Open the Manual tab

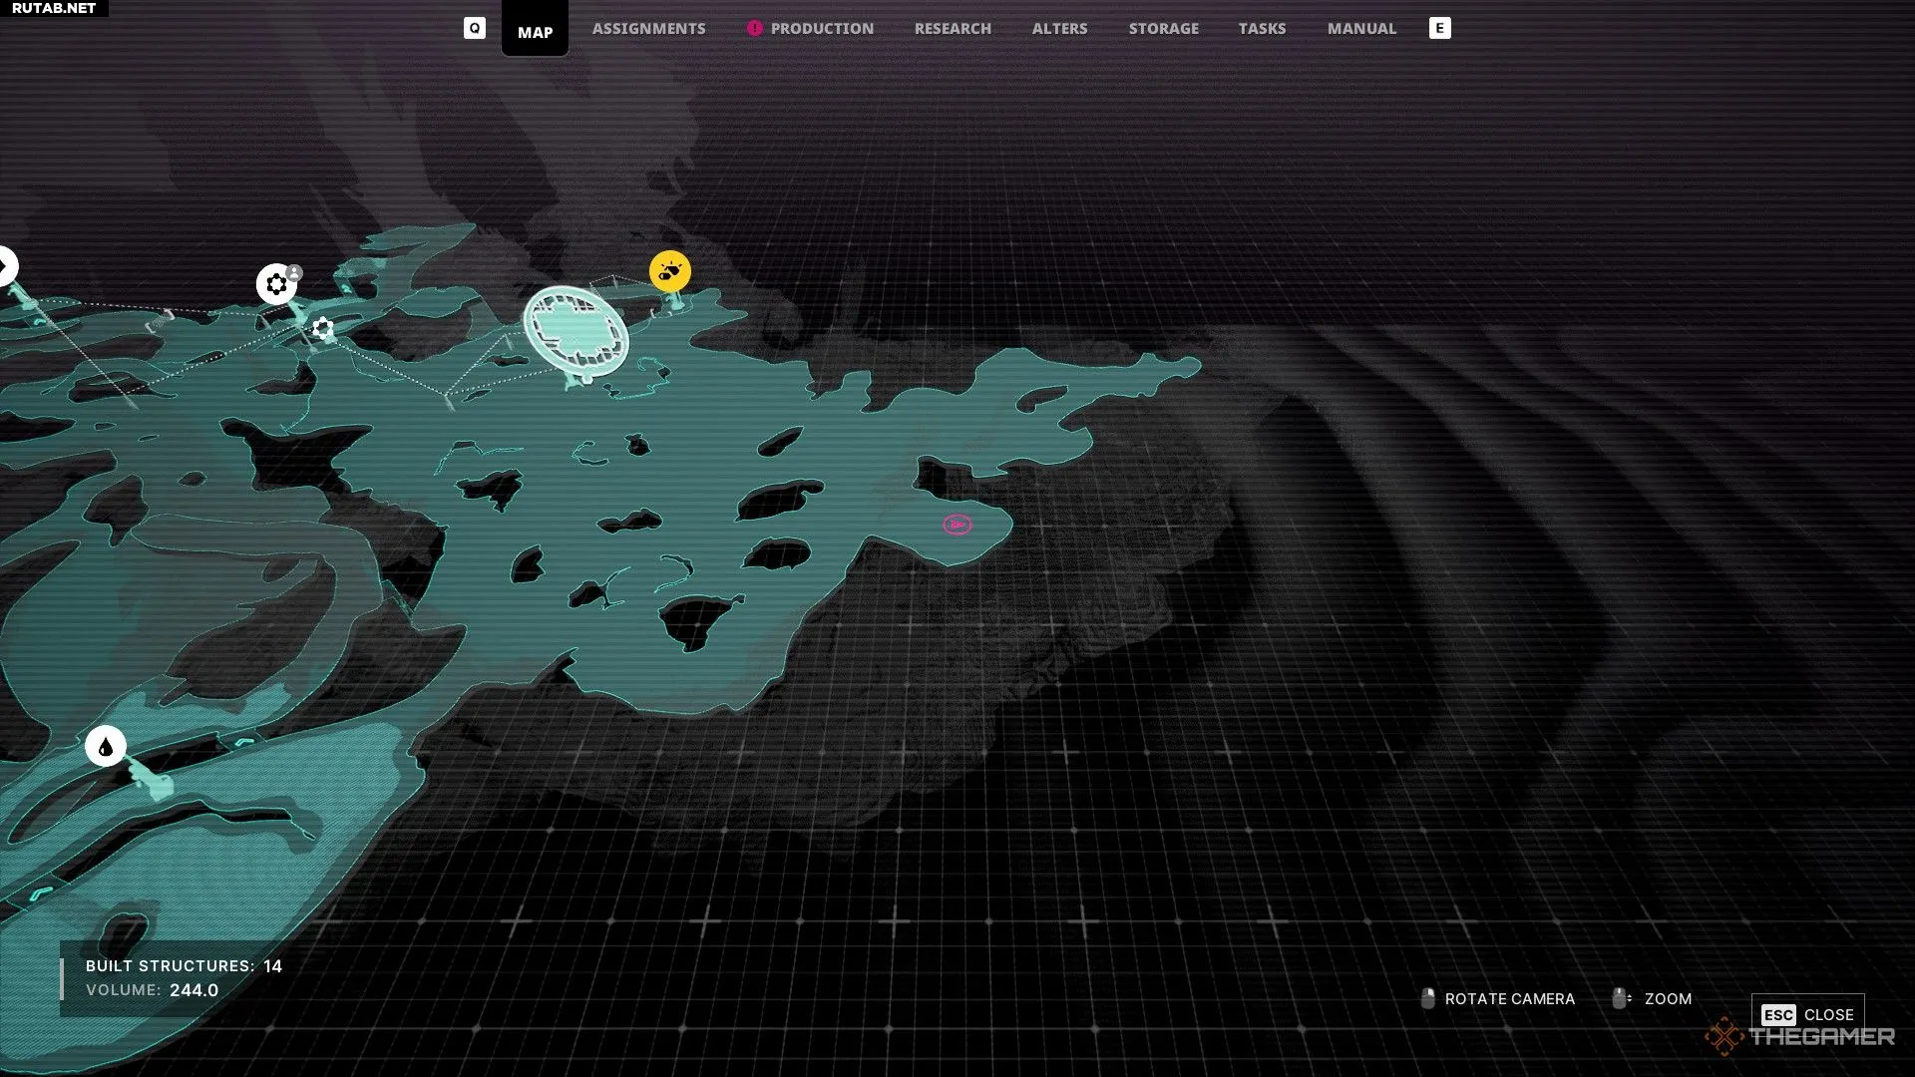[x=1361, y=29]
